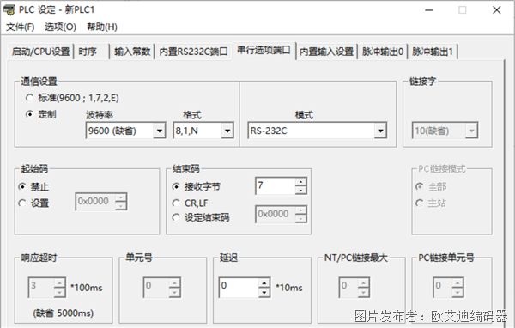Click the 单元号 value field
Image resolution: width=515 pixels, height=328 pixels.
156,288
